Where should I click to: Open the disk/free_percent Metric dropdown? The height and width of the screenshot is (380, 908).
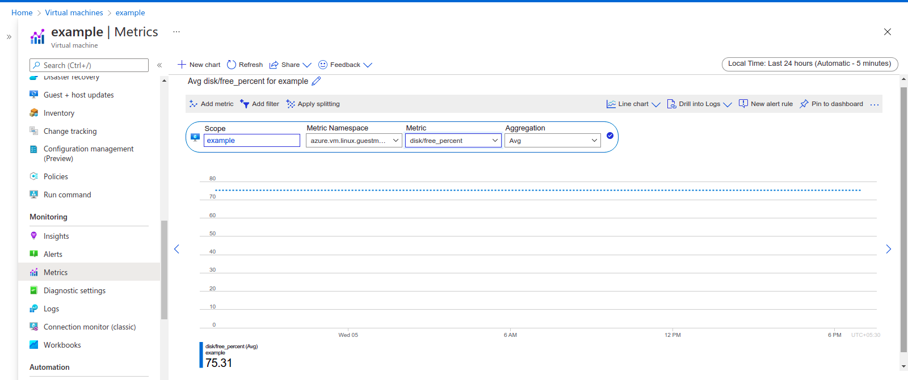coord(453,141)
